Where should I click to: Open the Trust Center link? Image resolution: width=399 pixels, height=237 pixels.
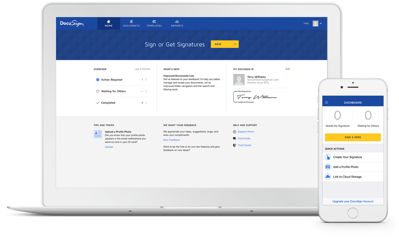pos(245,145)
